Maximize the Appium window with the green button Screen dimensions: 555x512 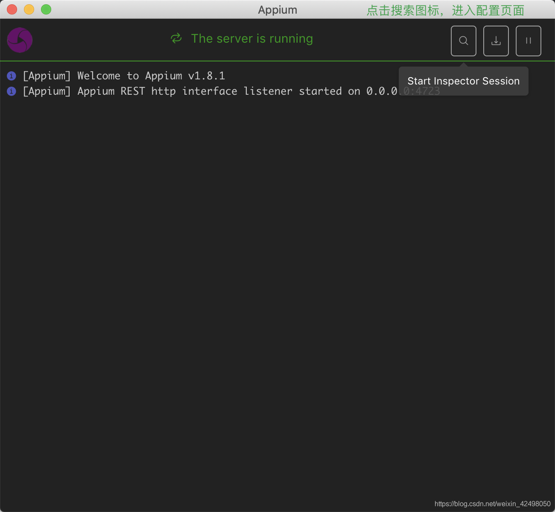click(46, 9)
